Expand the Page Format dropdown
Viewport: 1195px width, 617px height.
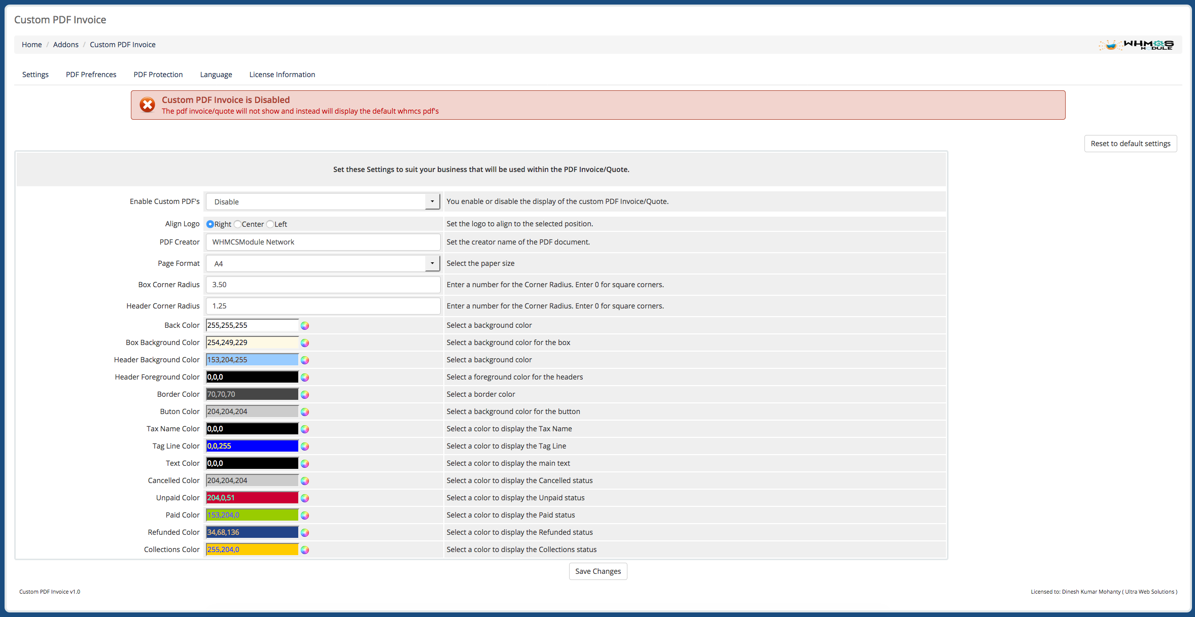431,263
